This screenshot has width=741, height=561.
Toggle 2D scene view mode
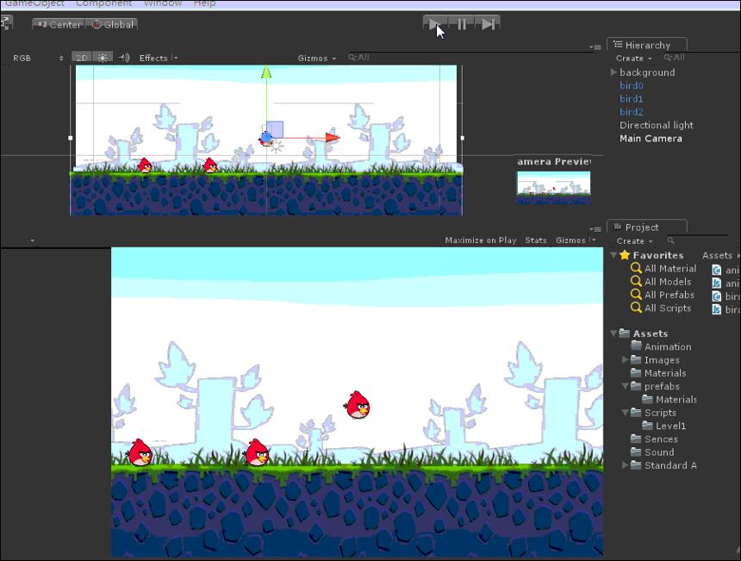point(82,58)
